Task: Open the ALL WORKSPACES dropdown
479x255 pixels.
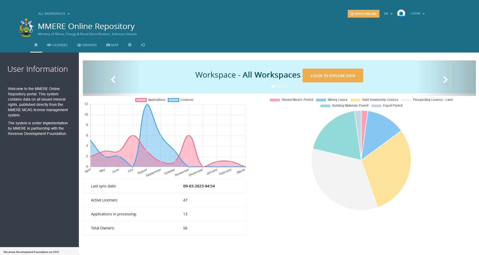Action: click(54, 14)
